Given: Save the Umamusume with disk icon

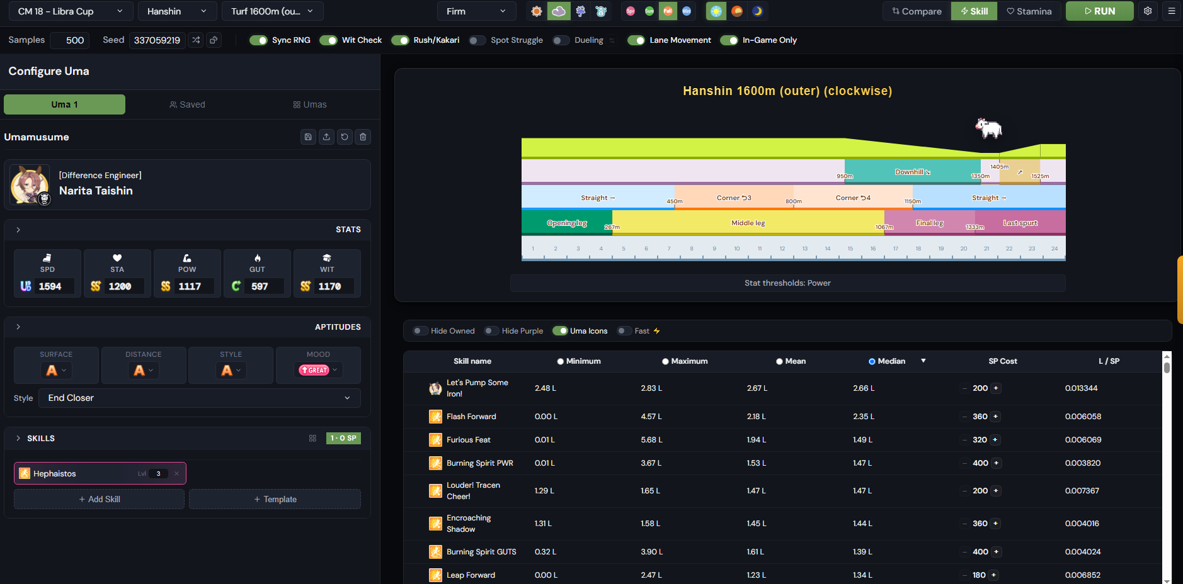Looking at the screenshot, I should pos(308,137).
